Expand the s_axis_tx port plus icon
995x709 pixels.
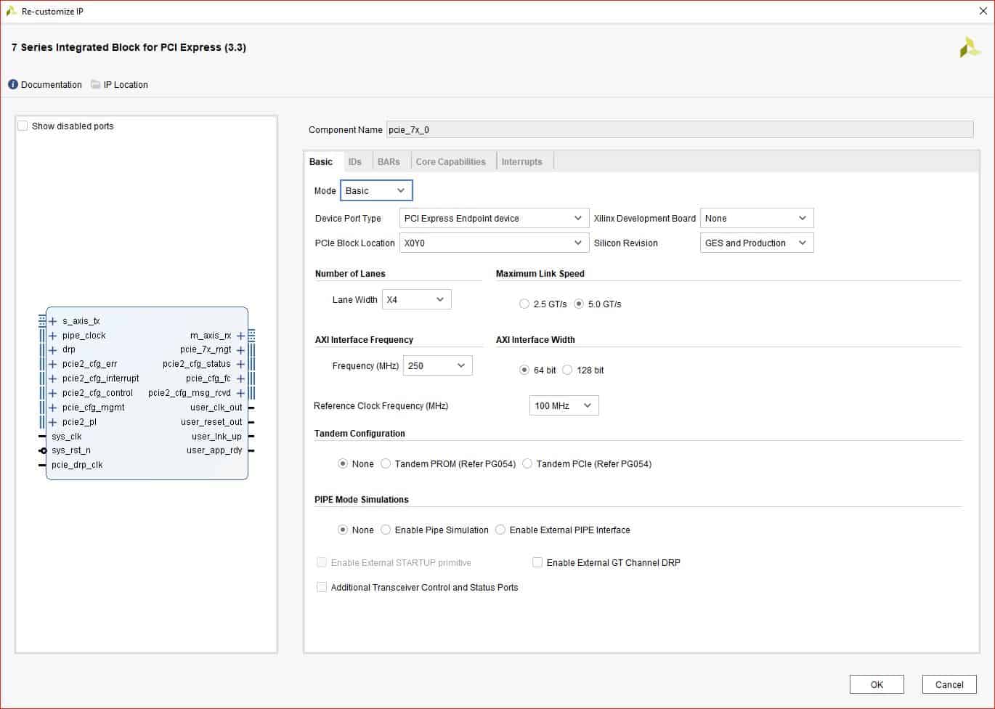(52, 321)
